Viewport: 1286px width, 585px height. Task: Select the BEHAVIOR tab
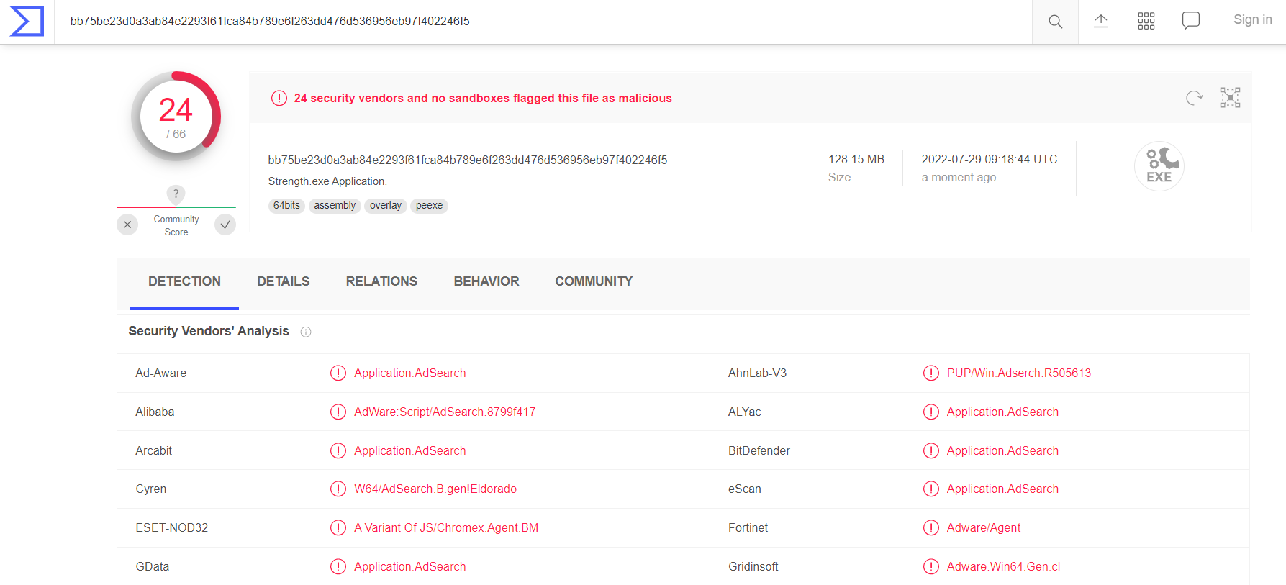486,281
